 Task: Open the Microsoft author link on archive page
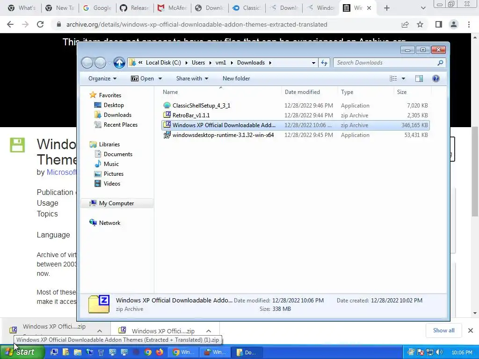(x=61, y=172)
